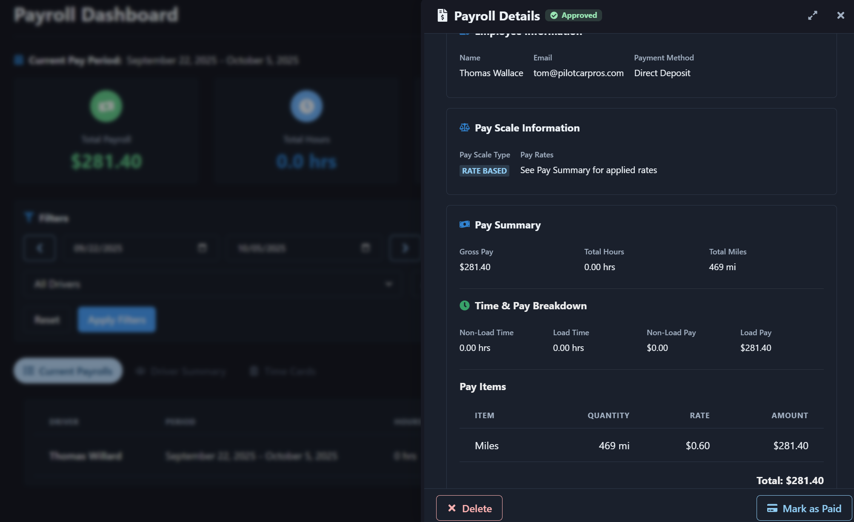This screenshot has width=854, height=522.
Task: Click the Direct Deposit payment method value
Action: point(662,73)
